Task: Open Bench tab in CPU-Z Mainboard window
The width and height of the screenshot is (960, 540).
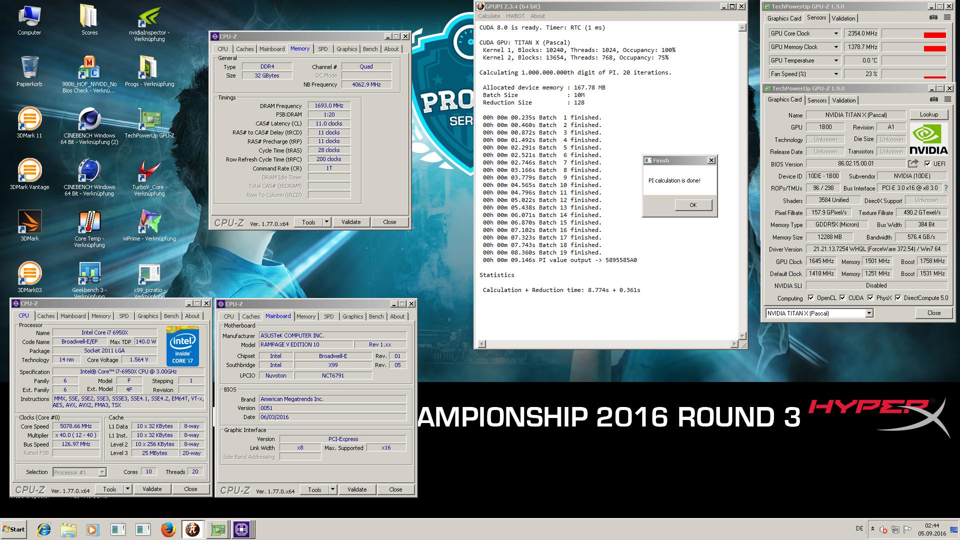Action: 376,316
